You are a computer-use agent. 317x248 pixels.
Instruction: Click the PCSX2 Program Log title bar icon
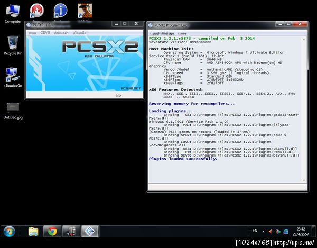[x=150, y=25]
